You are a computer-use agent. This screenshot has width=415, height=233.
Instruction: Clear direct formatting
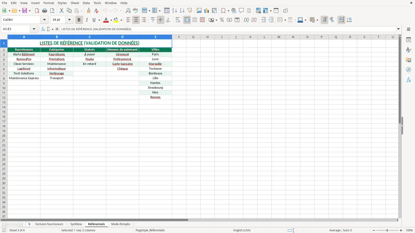(x=96, y=11)
